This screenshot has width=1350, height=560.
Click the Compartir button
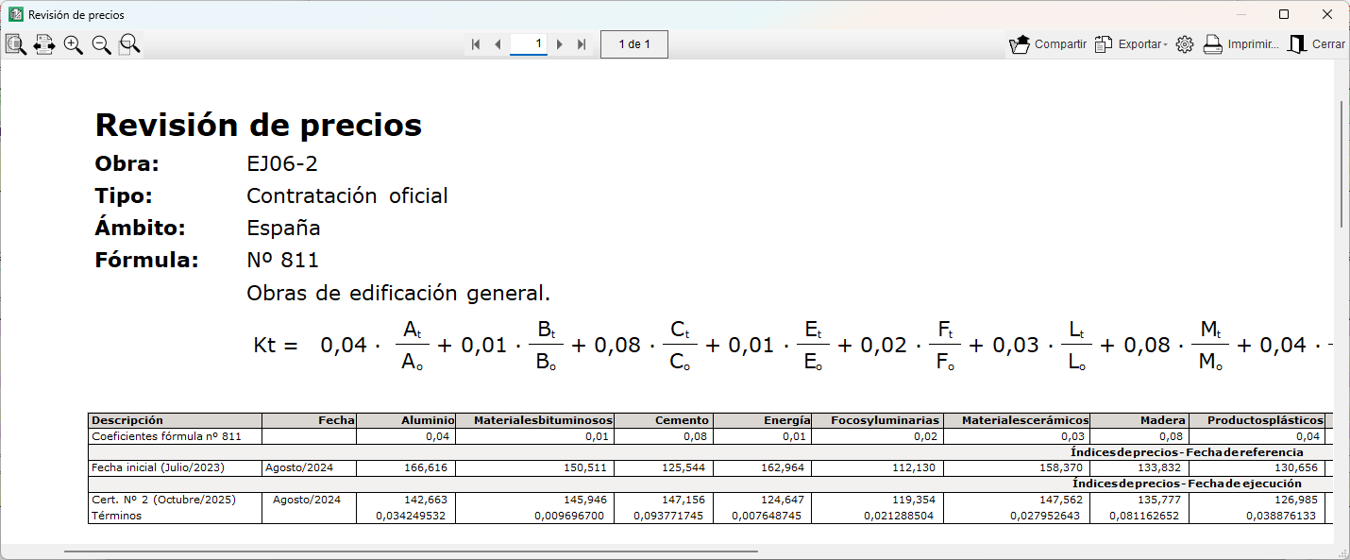(1048, 44)
